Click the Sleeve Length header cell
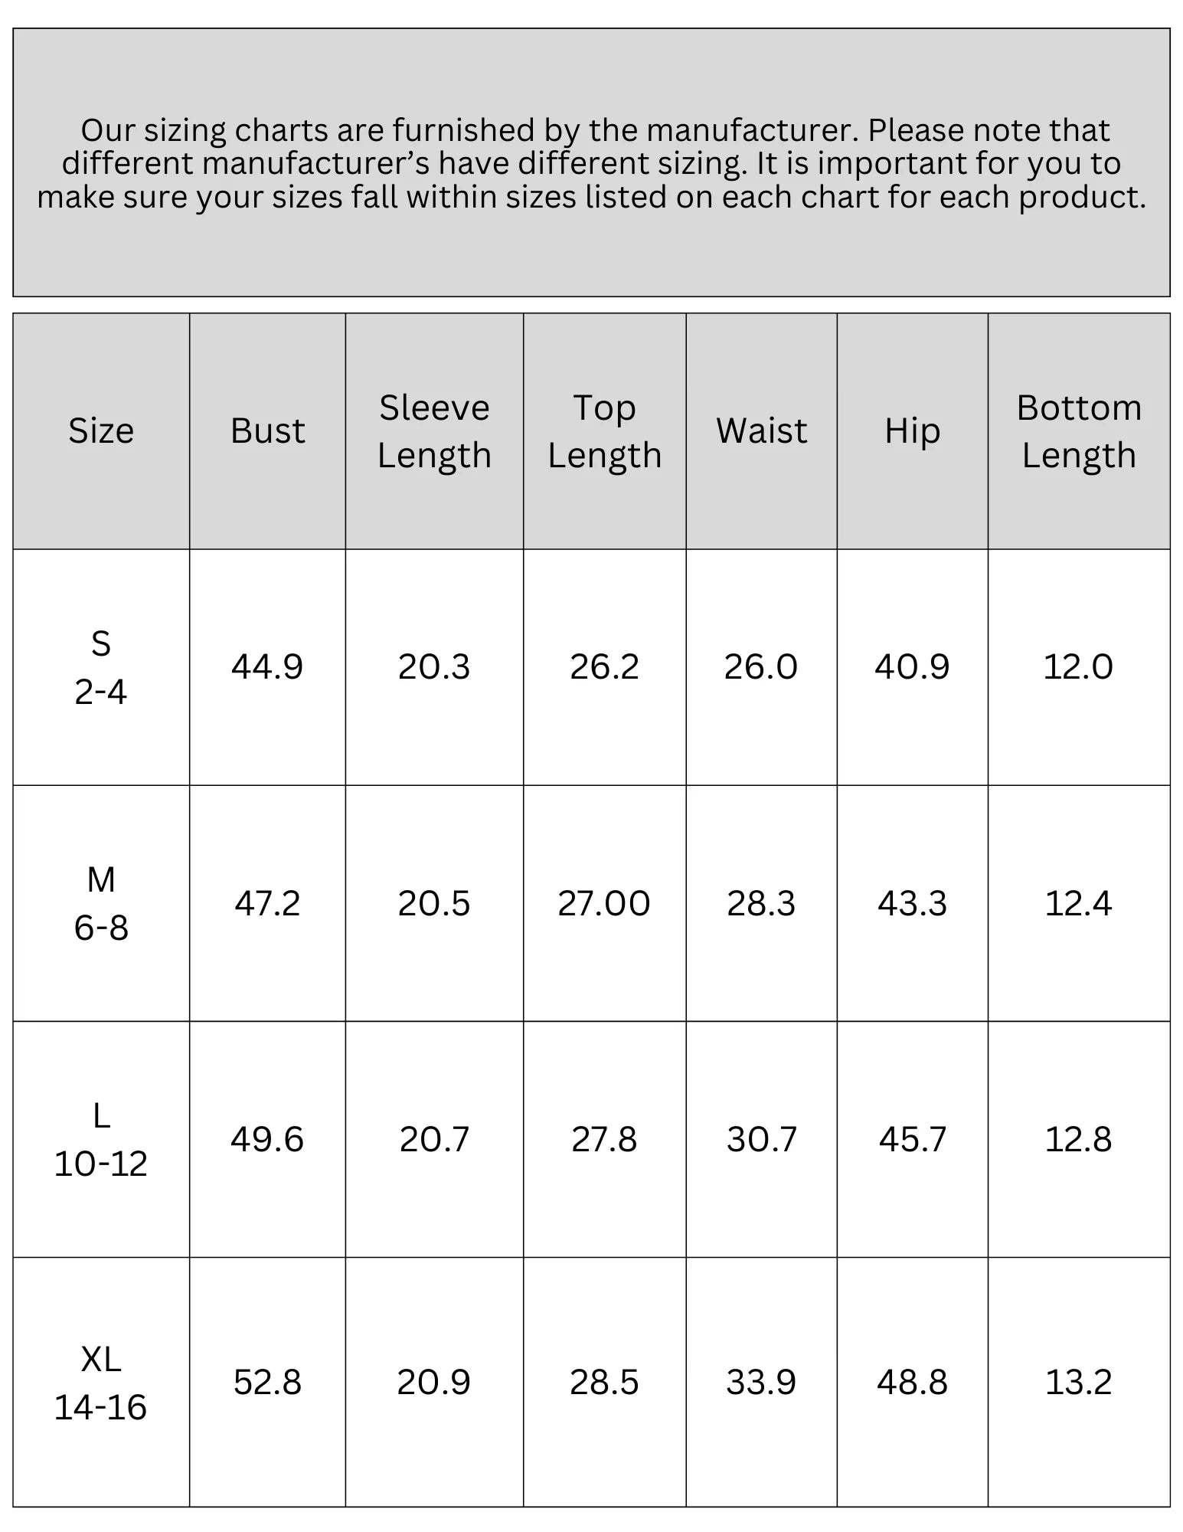The height and width of the screenshot is (1532, 1183). point(435,431)
